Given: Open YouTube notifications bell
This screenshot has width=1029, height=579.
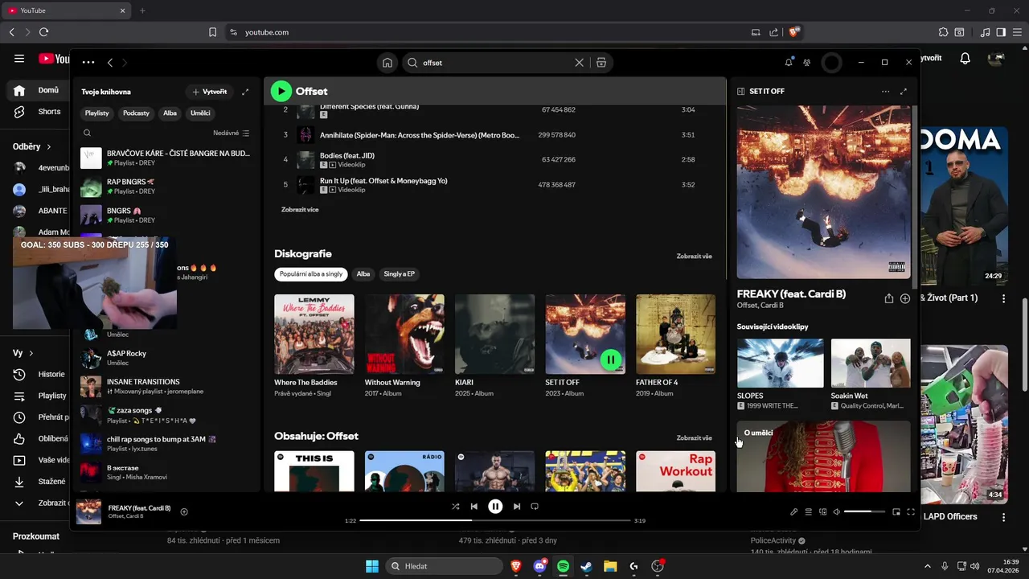Looking at the screenshot, I should pyautogui.click(x=965, y=59).
